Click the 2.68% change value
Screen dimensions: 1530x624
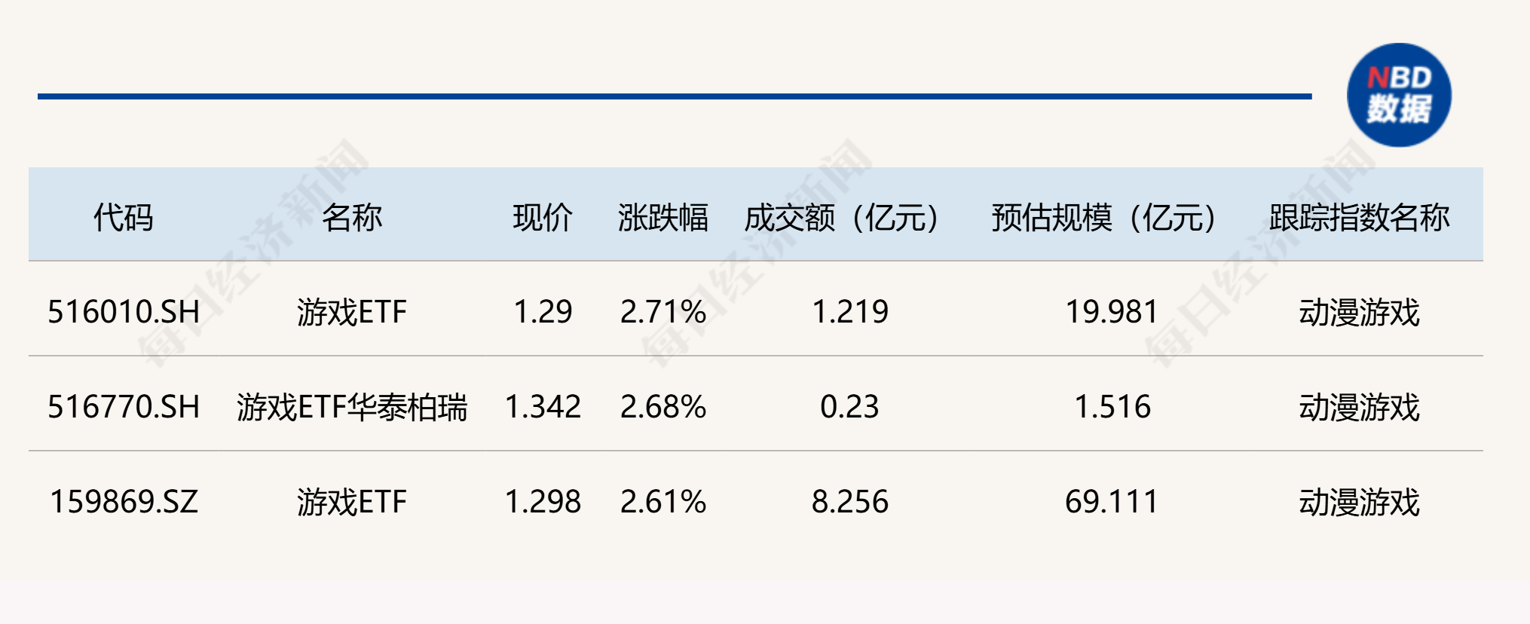click(663, 407)
